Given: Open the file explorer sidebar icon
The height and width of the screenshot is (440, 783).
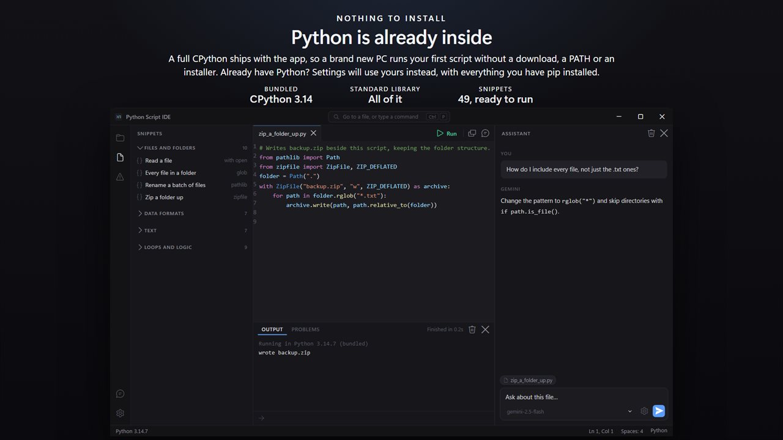Looking at the screenshot, I should 120,138.
